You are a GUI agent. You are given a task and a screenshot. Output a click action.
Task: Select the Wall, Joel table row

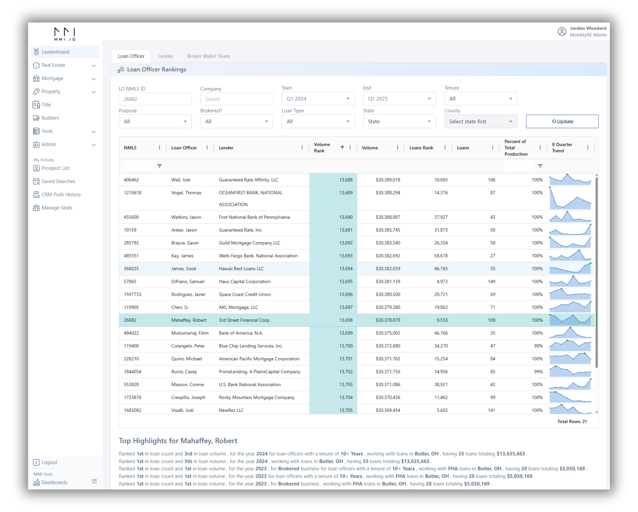357,180
